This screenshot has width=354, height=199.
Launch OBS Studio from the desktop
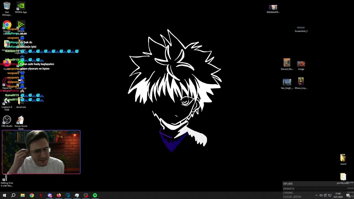tap(7, 121)
